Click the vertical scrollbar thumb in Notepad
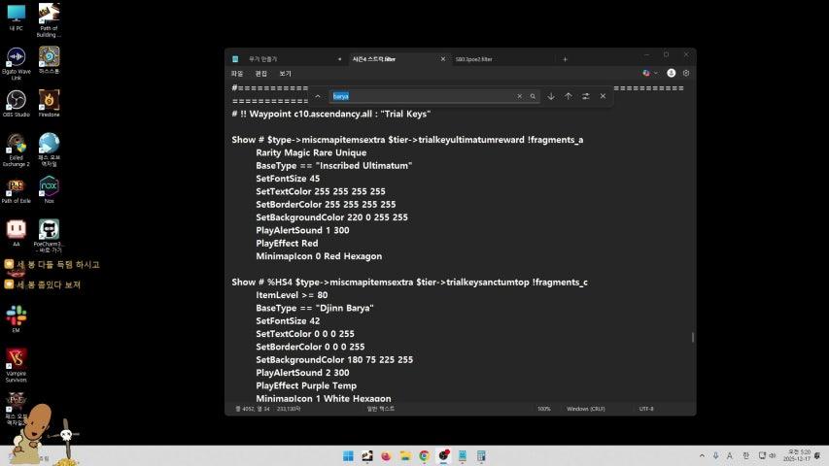 click(692, 337)
